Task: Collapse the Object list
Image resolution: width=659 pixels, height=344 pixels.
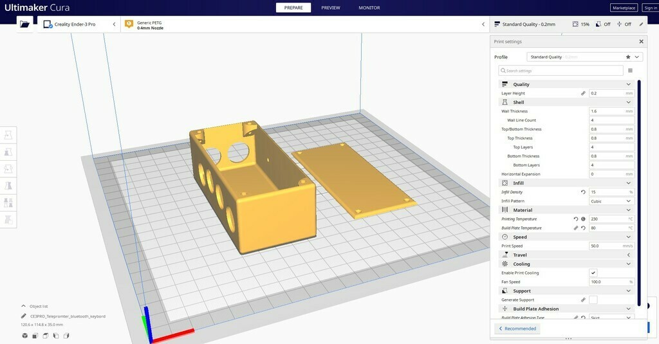Action: (24, 306)
